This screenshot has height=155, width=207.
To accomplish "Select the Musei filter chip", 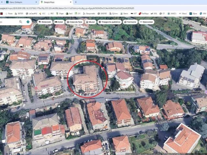I will tap(91, 22).
